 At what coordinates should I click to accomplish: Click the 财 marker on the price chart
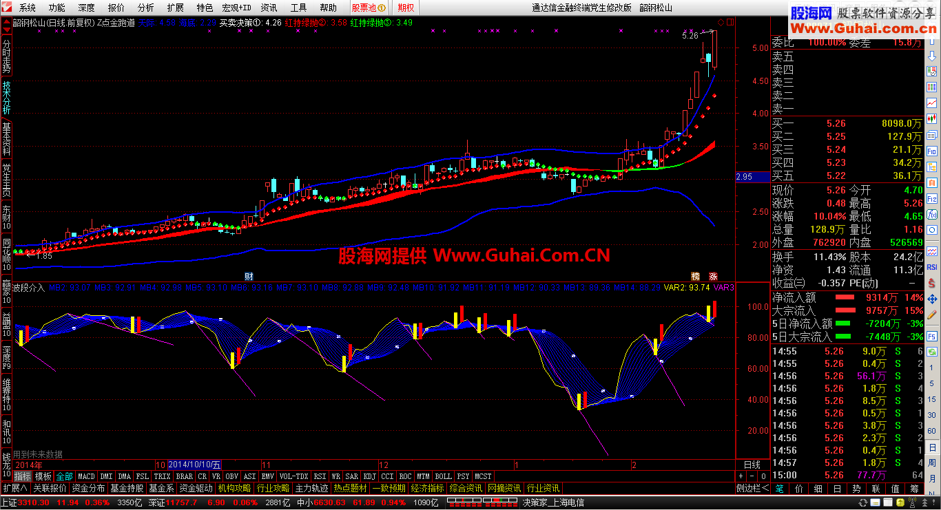click(x=249, y=275)
